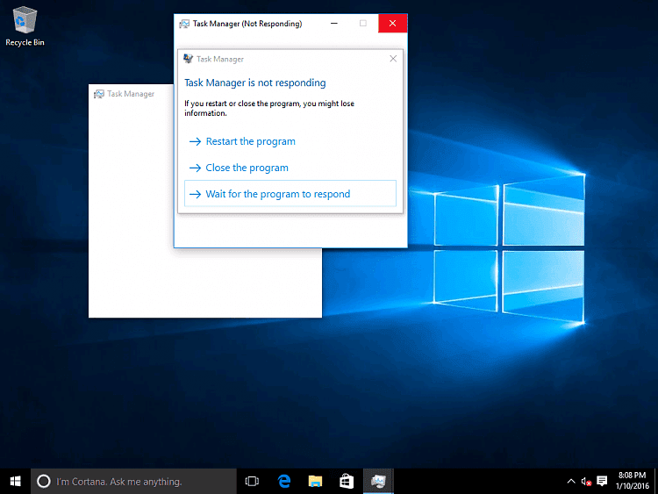This screenshot has height=494, width=658.
Task: Close the not responding dialog
Action: tap(393, 59)
